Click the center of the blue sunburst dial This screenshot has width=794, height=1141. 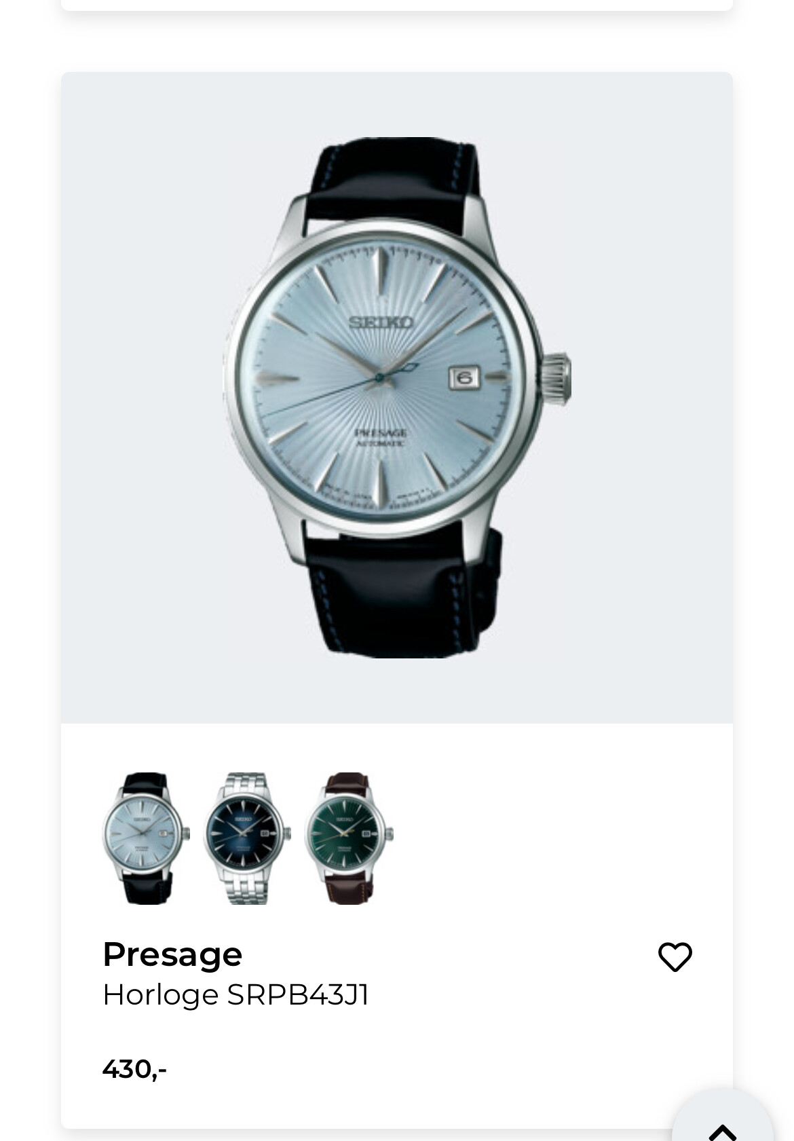(380, 377)
